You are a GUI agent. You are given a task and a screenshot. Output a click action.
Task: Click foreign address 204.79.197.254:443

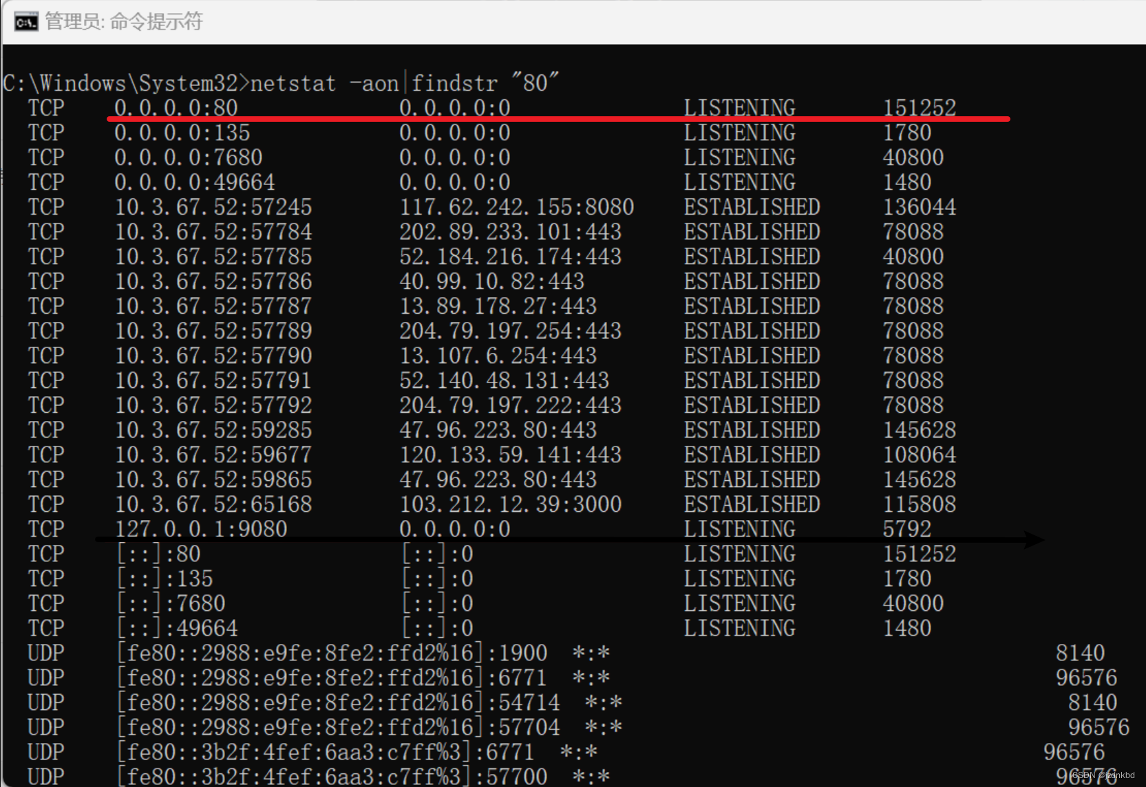click(511, 331)
